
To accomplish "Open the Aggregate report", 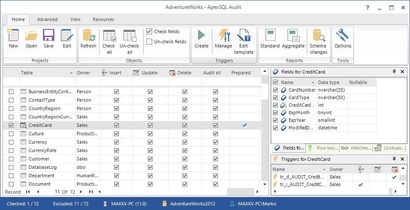I will click(x=293, y=39).
